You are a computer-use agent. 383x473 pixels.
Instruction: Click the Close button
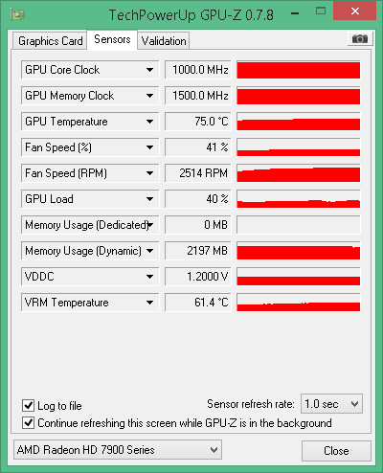(x=336, y=451)
